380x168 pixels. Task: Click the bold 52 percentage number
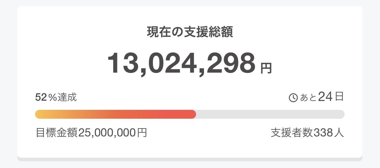click(x=41, y=97)
